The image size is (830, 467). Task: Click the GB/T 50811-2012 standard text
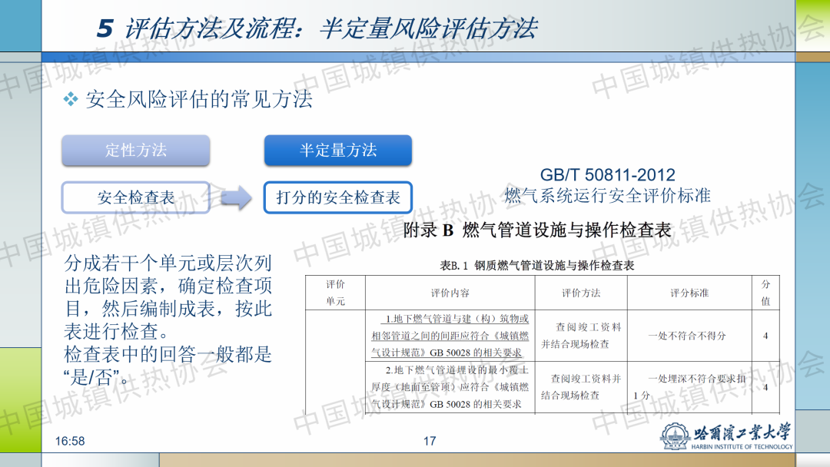607,175
